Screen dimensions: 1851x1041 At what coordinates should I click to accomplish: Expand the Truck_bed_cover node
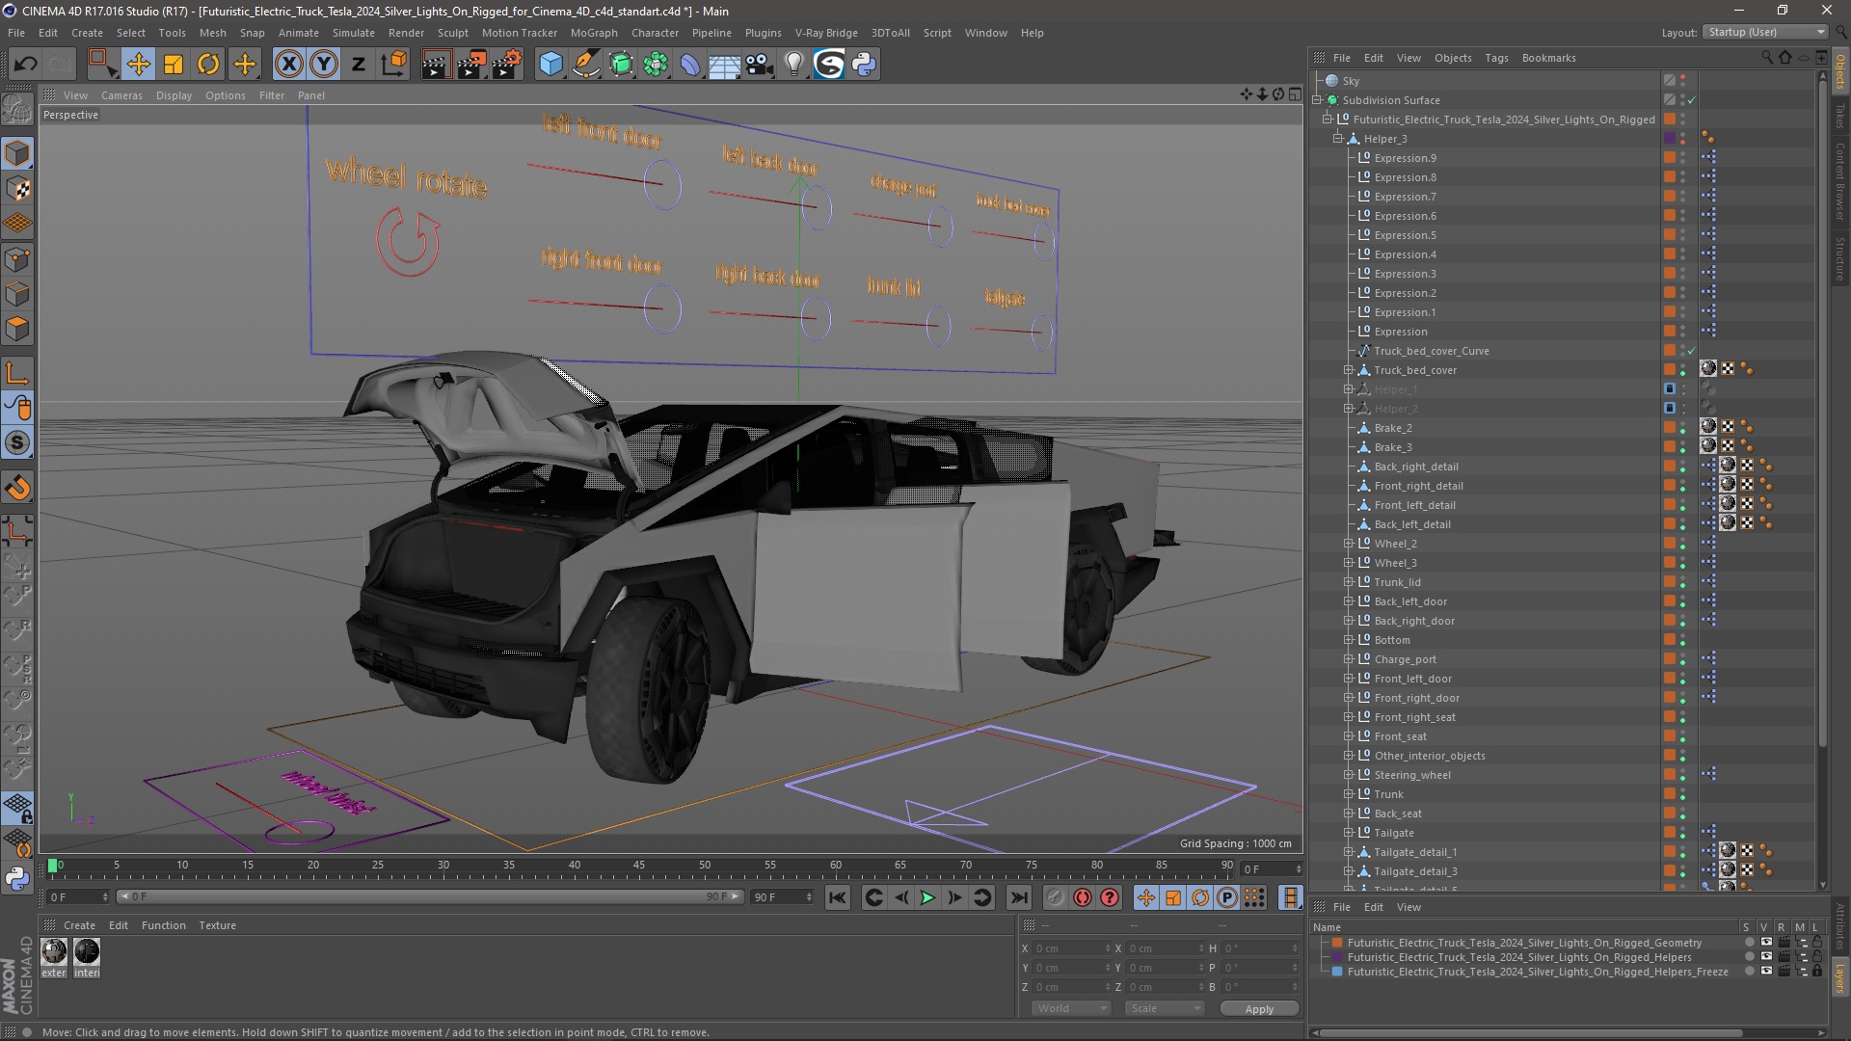tap(1349, 370)
